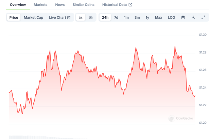The width and height of the screenshot is (209, 139).
Task: Expand chart to fullscreen
Action: (203, 17)
